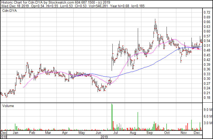This screenshot has width=213, height=139.
Task: Click the 3.0 M volume axis label
Action: [x=208, y=123]
